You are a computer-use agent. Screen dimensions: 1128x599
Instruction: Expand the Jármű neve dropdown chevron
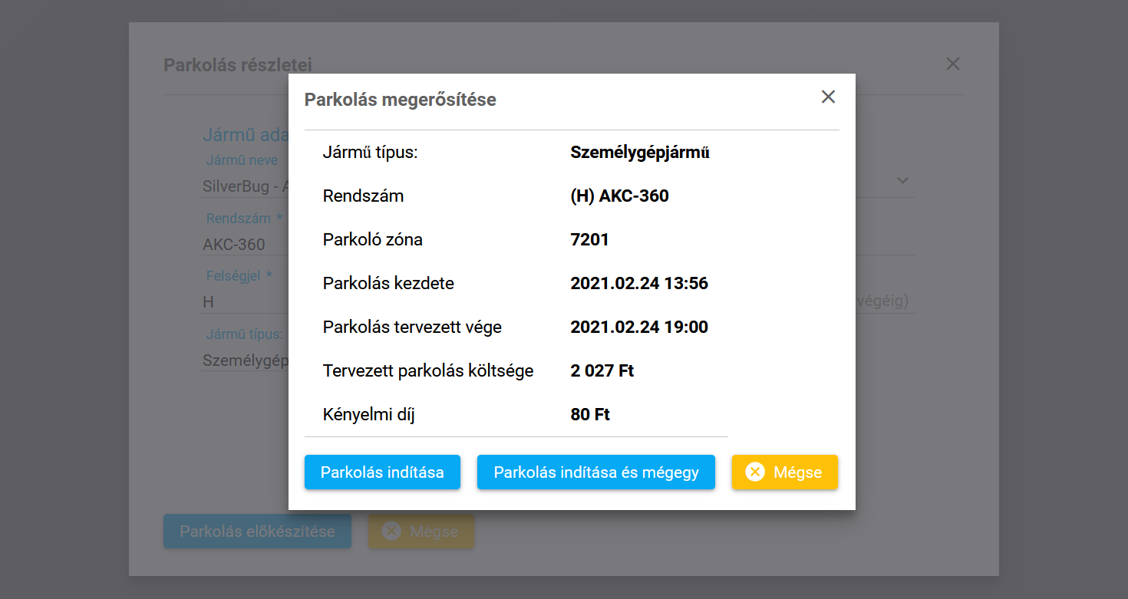902,180
